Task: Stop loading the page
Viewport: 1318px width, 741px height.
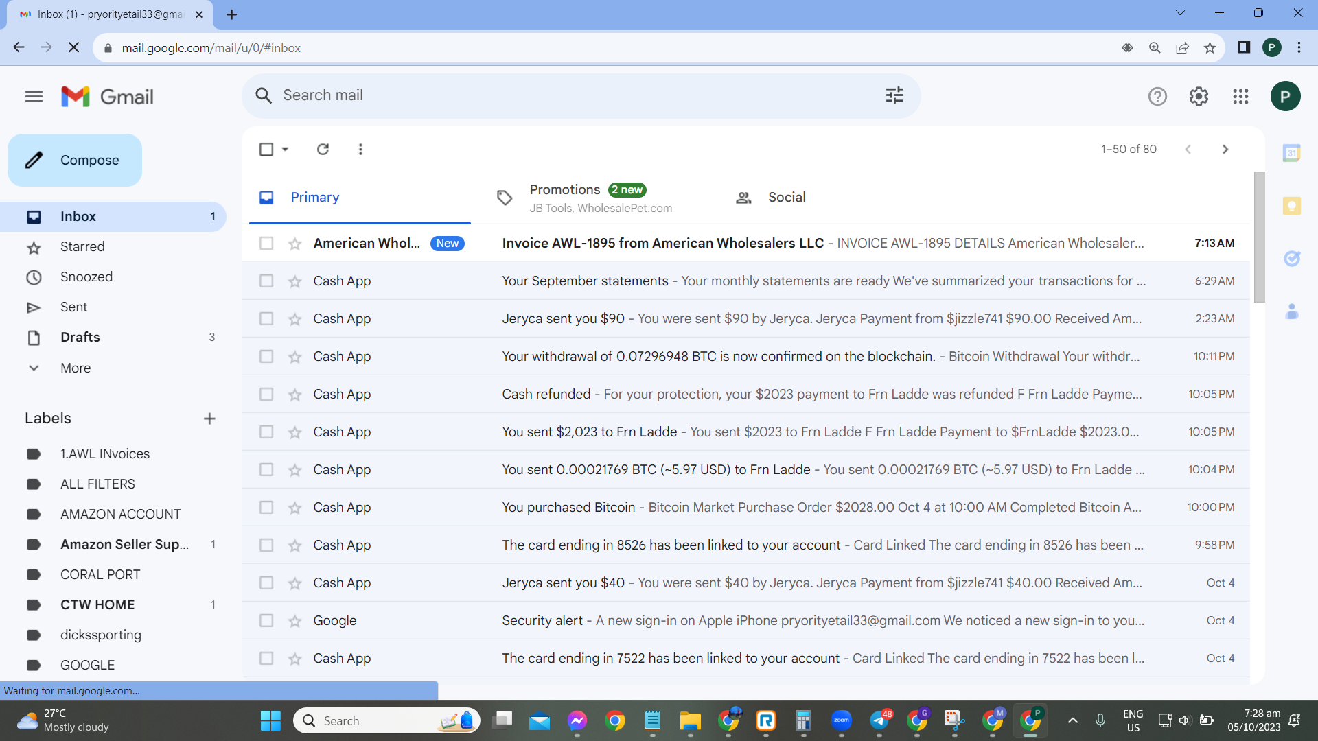Action: tap(74, 47)
